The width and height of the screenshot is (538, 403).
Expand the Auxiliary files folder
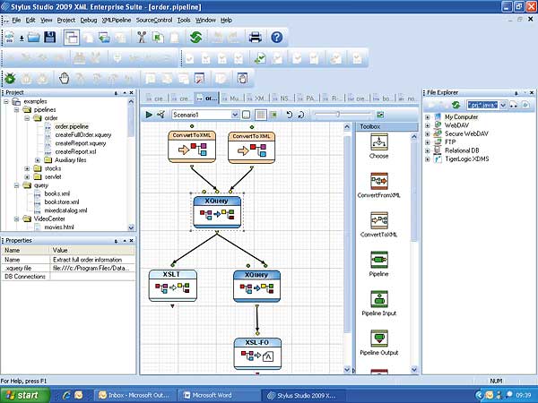pos(38,160)
